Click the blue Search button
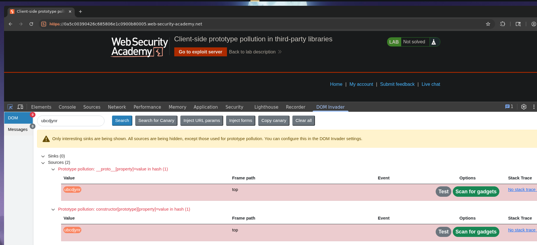Screen dimensions: 537x245 pyautogui.click(x=122, y=120)
